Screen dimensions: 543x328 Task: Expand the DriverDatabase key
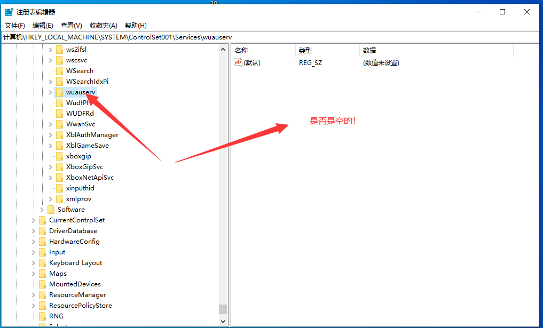[x=34, y=231]
